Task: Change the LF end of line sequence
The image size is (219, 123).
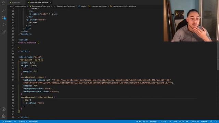Action: tap(170, 122)
